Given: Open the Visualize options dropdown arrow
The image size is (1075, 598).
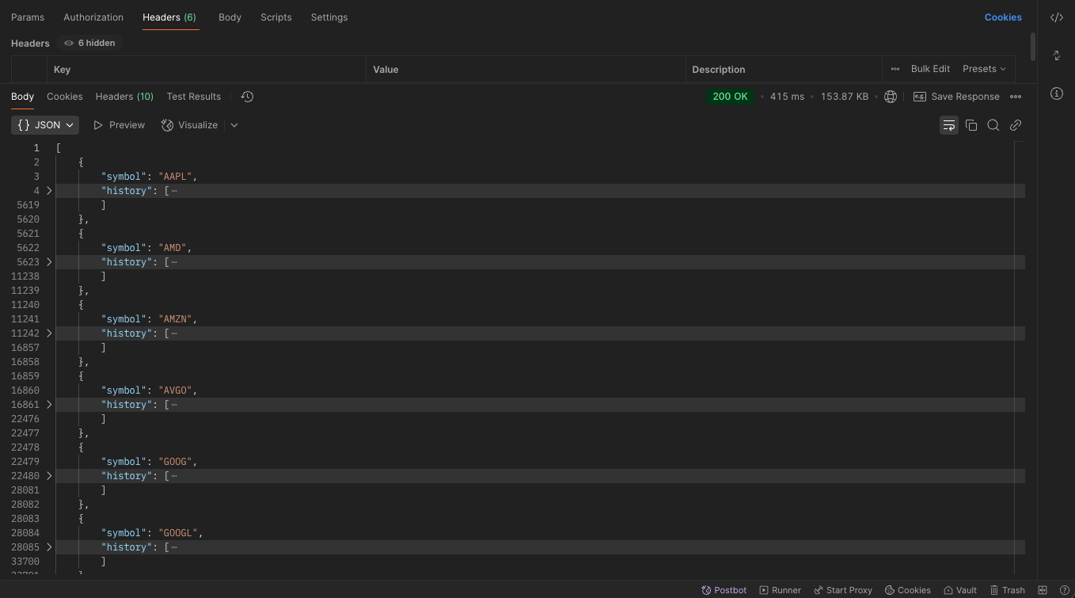Looking at the screenshot, I should (234, 125).
